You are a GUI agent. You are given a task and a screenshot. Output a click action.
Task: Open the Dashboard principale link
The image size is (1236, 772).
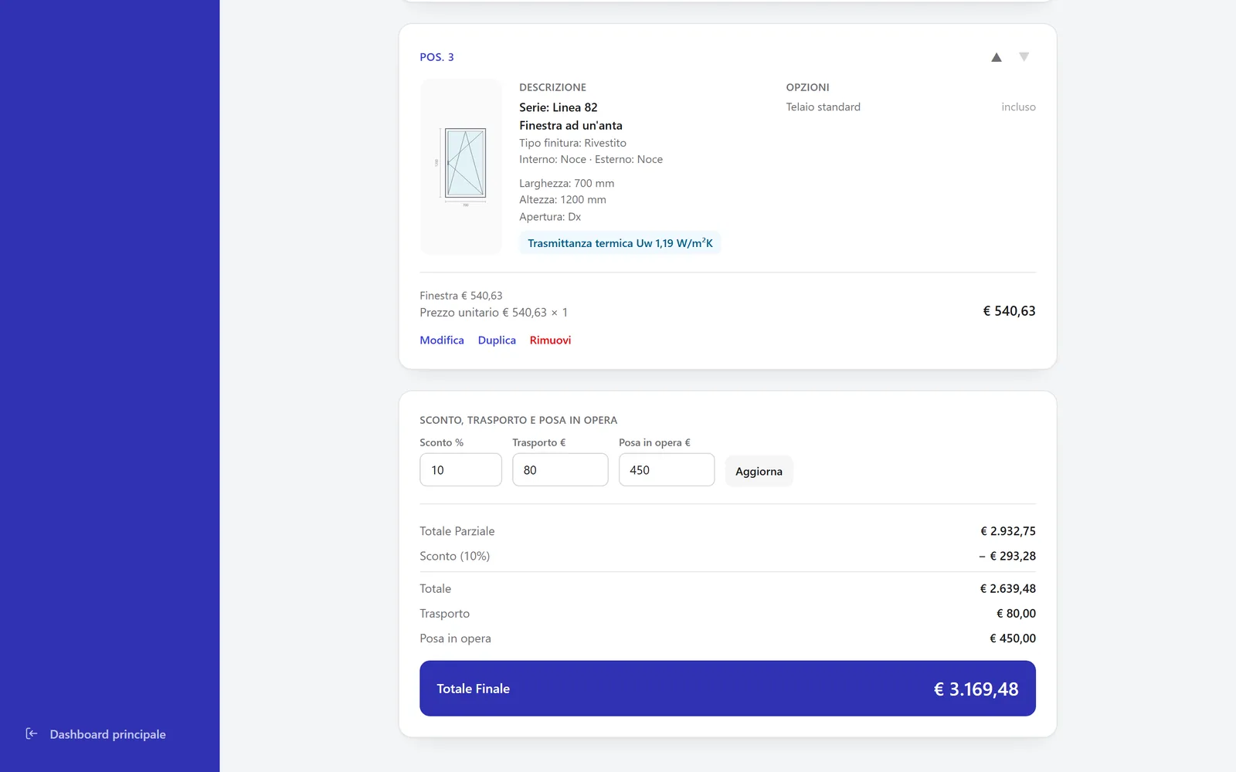pyautogui.click(x=107, y=734)
